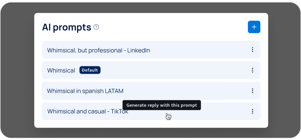Click the "Default" badge next to Whimsical
Screen dimensions: 301x140
(x=90, y=70)
